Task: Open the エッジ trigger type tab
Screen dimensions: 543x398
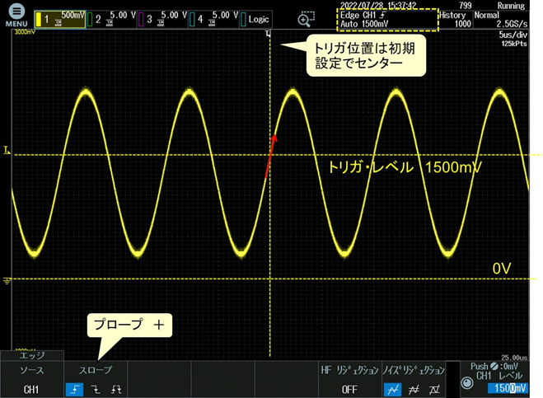Action: coord(32,355)
